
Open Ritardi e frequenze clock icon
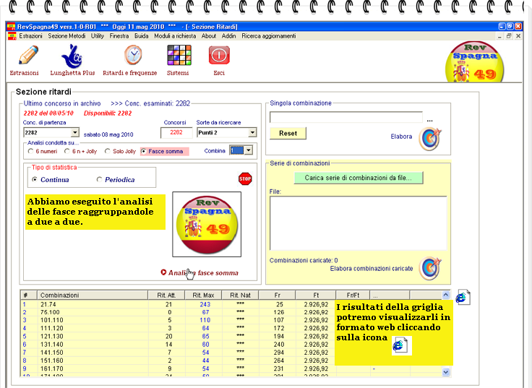(x=133, y=56)
